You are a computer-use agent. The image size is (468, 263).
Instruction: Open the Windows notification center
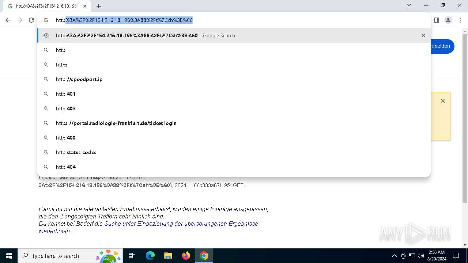(456, 256)
